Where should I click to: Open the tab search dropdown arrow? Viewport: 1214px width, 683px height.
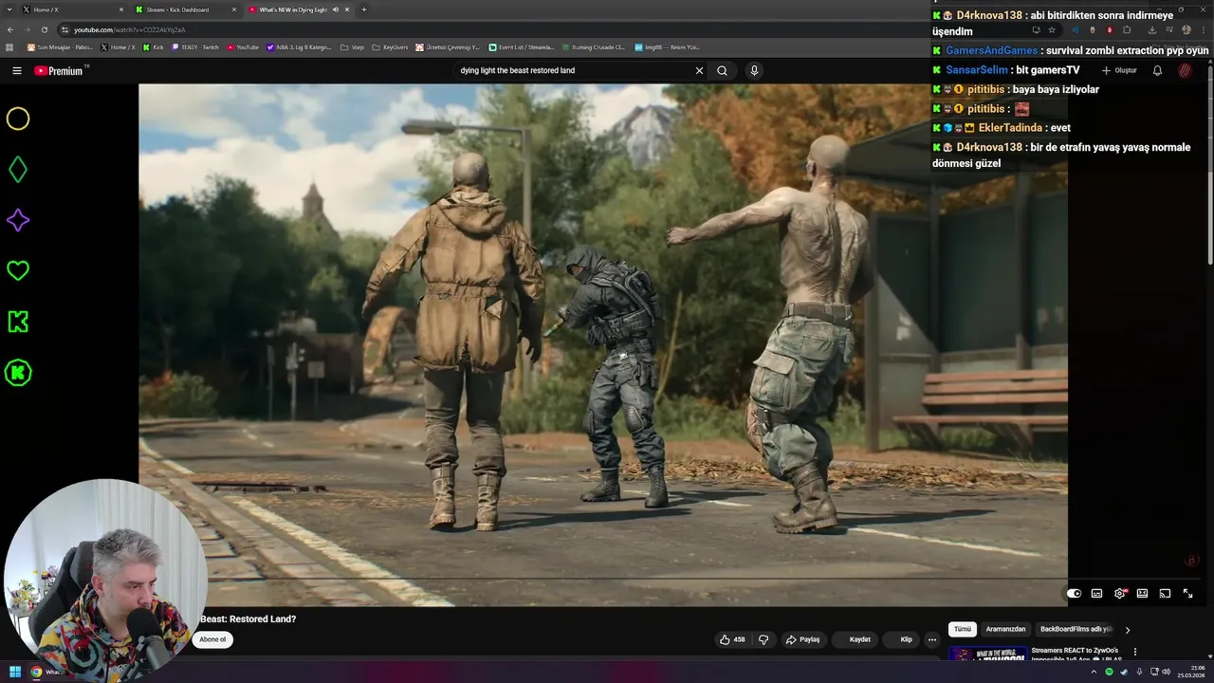point(9,9)
